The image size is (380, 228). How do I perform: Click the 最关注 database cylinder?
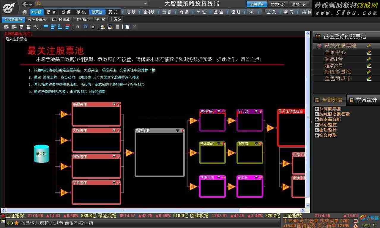click(x=41, y=154)
